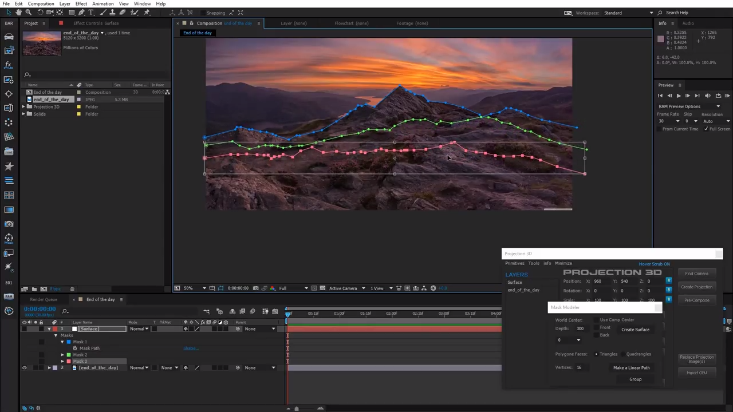Check the Use Comp Center option
Viewport: 733px width, 412px height.
pyautogui.click(x=596, y=320)
